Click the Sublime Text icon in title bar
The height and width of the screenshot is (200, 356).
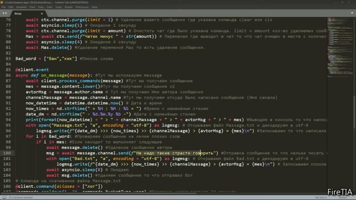pos(2,2)
